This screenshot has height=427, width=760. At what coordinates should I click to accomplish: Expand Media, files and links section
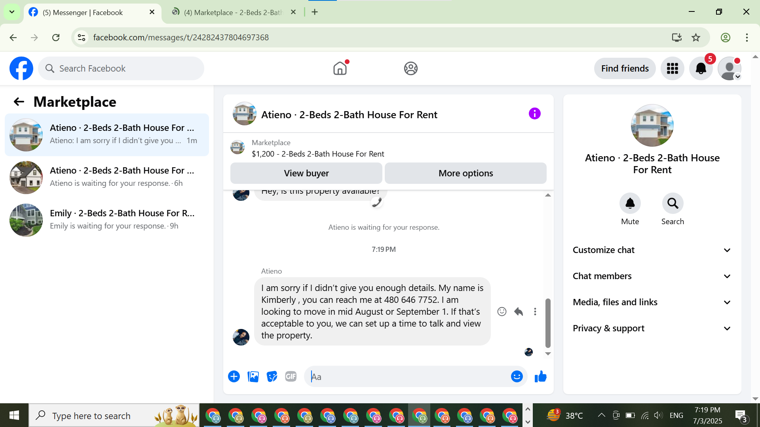click(652, 302)
